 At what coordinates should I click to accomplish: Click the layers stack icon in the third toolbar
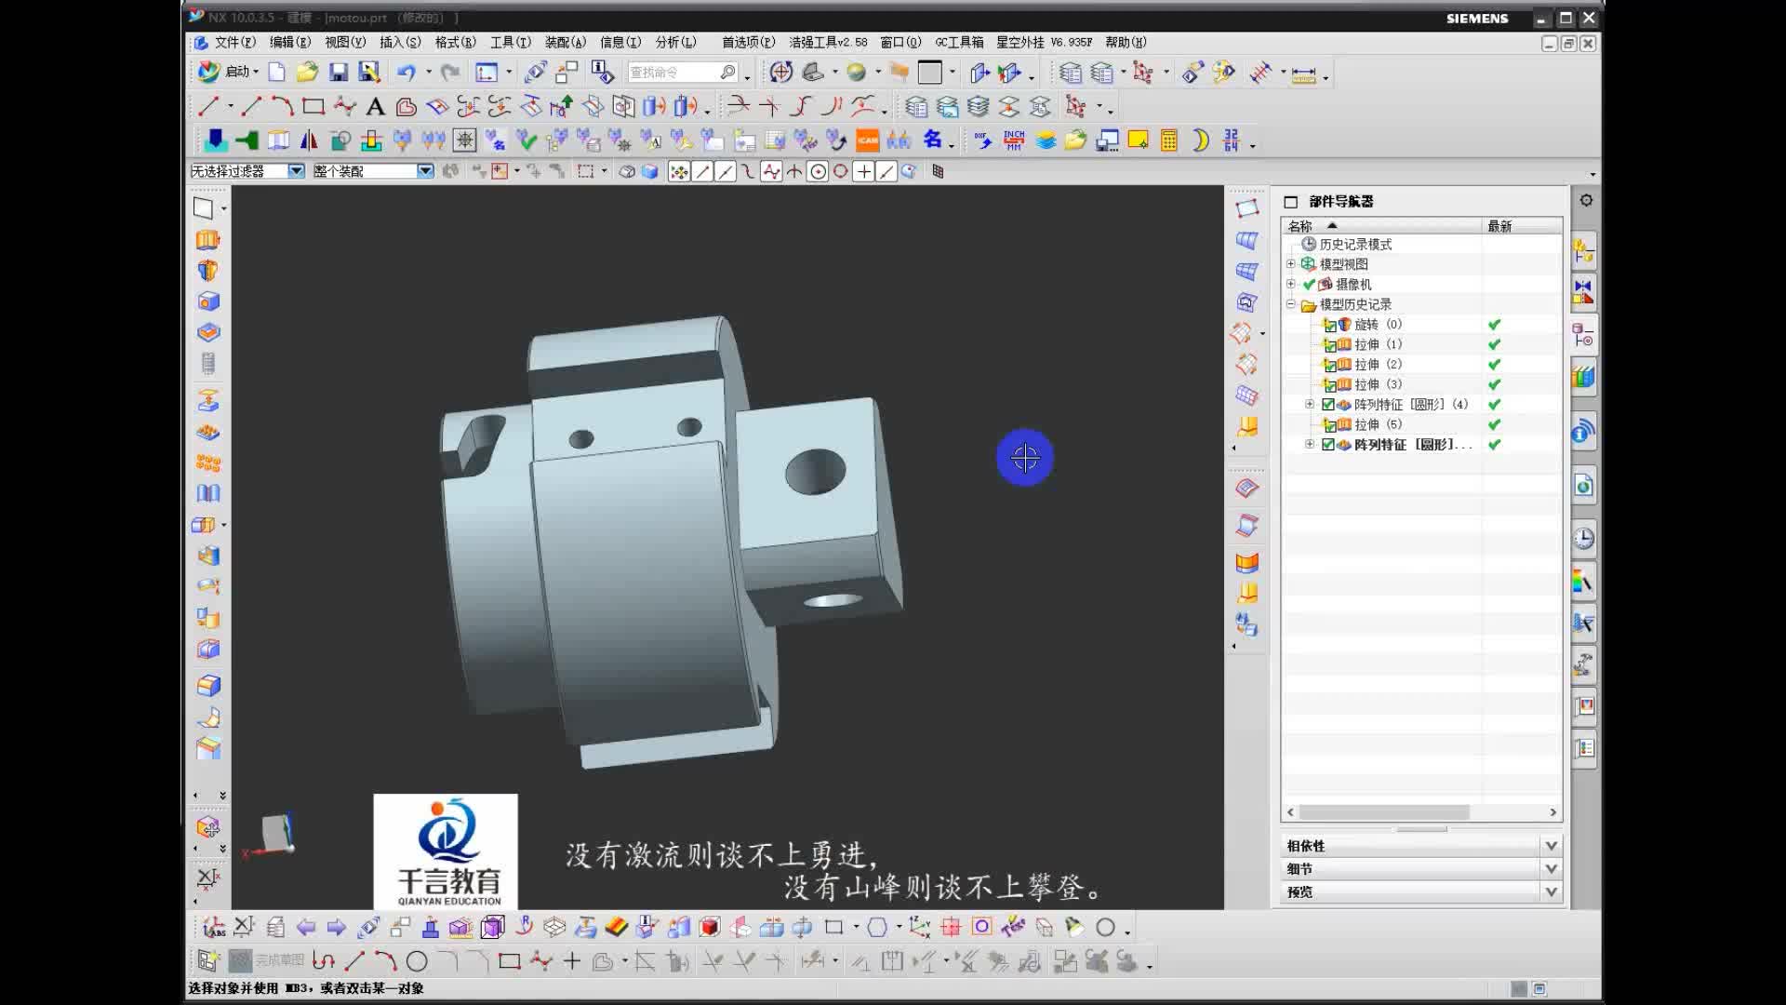1046,141
